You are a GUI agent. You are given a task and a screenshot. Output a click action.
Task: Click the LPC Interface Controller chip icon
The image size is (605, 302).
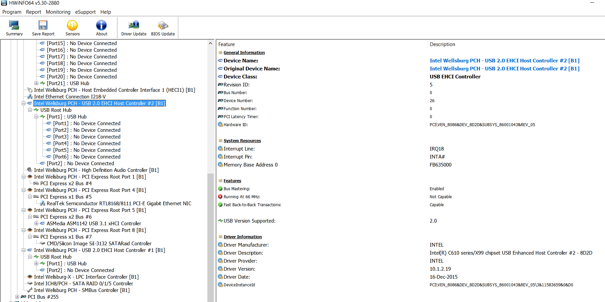pyautogui.click(x=30, y=277)
